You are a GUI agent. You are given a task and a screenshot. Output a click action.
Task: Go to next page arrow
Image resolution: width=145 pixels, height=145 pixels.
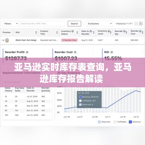(x=141, y=24)
